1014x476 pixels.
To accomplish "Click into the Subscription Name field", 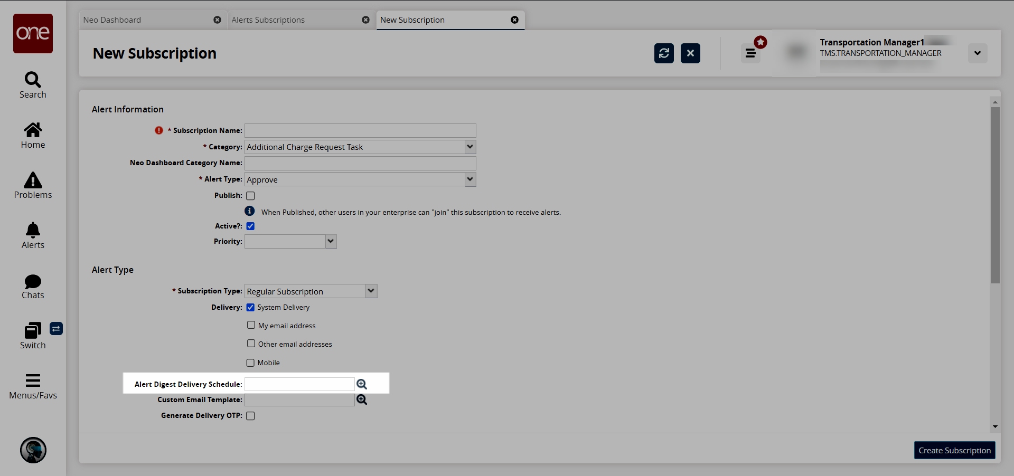I will (x=360, y=130).
